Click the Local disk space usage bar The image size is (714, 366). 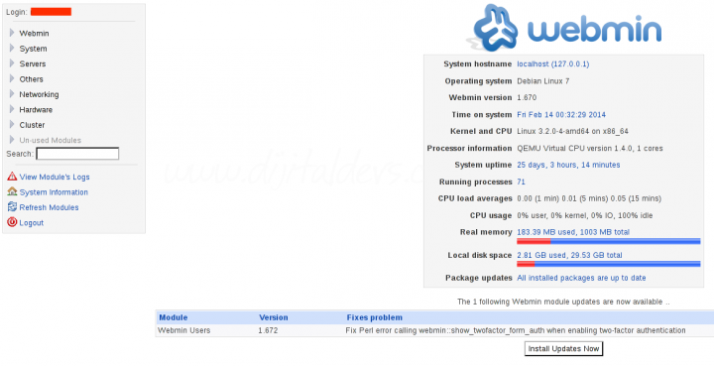point(608,264)
